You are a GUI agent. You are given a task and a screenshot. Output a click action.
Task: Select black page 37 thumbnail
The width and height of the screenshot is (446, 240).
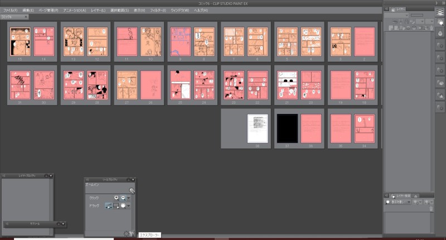[287, 128]
